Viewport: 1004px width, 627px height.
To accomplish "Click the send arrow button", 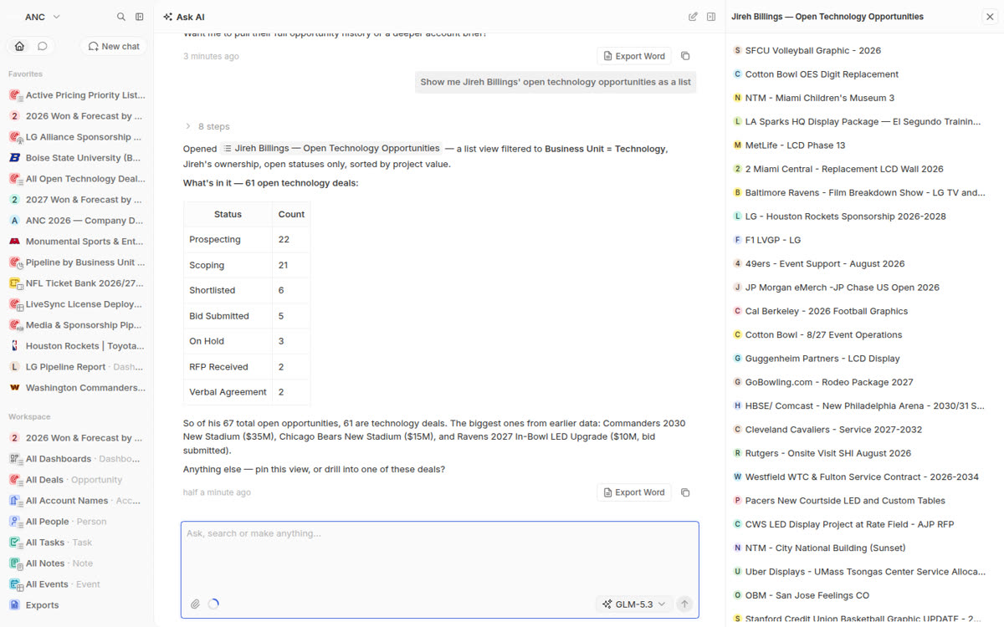I will (684, 604).
